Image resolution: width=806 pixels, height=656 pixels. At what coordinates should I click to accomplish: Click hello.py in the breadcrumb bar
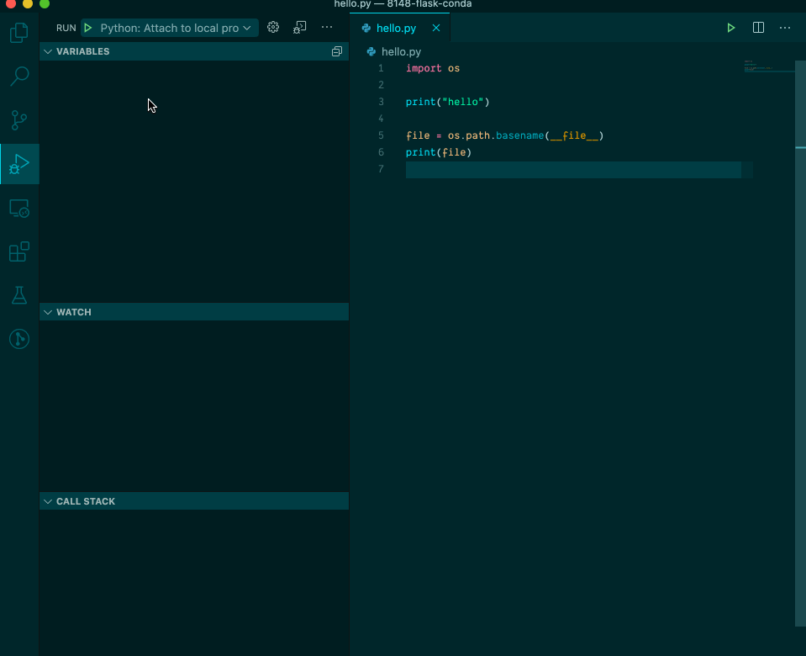coord(401,51)
